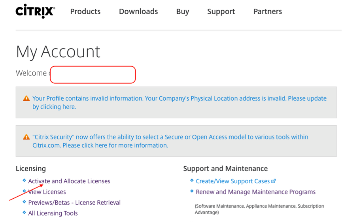This screenshot has height=222, width=342.
Task: Open the Activate and Allocate Licenses link
Action: (69, 181)
